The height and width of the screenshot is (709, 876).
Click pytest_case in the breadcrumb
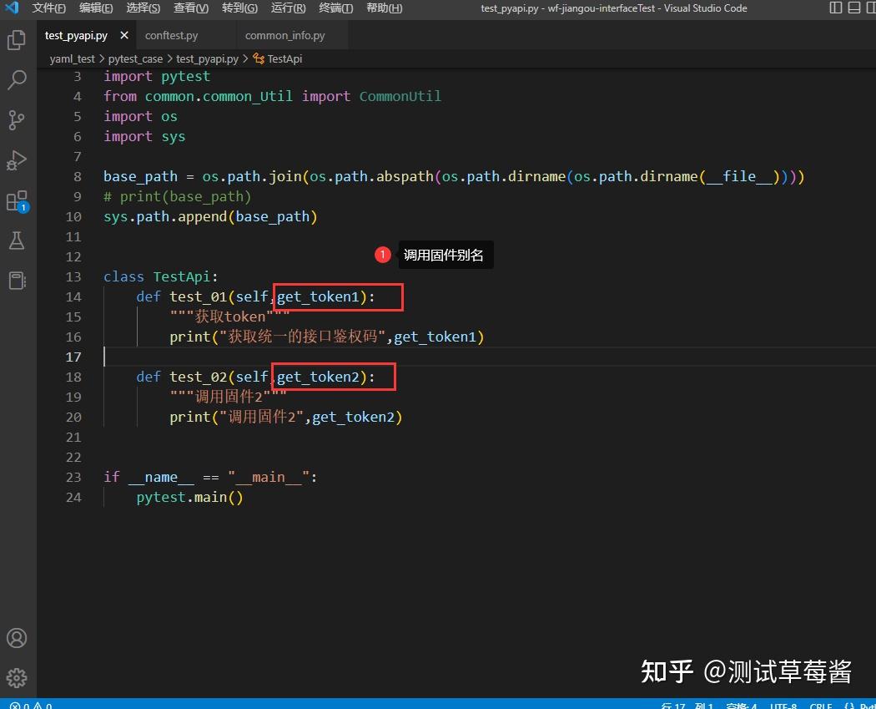[x=135, y=58]
